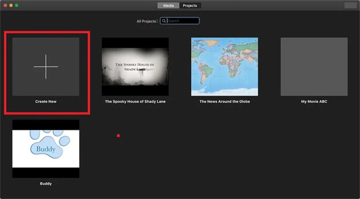The height and width of the screenshot is (199, 360).
Task: Click the plus icon to create a project
Action: [x=46, y=66]
